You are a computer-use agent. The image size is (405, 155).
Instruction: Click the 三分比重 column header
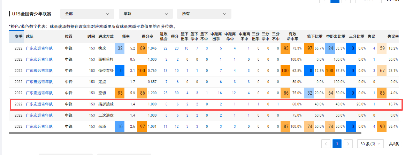pyautogui.click(x=357, y=37)
